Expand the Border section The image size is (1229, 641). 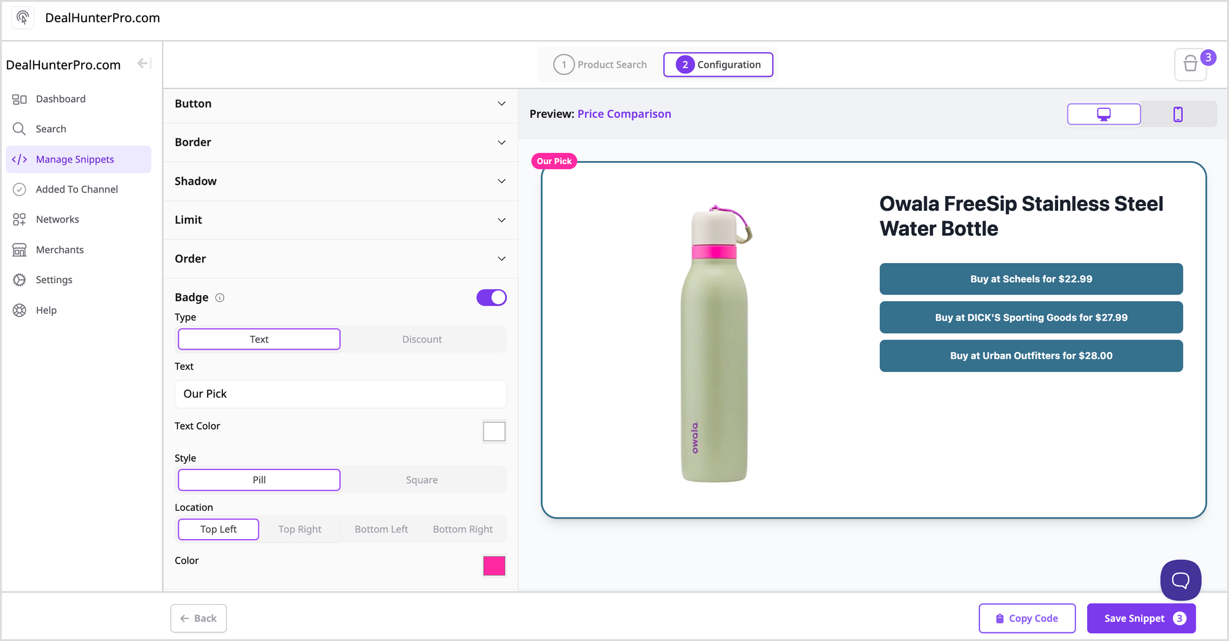pyautogui.click(x=340, y=143)
